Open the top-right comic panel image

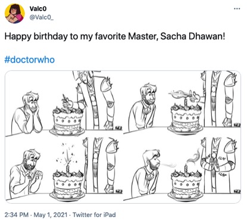point(182,104)
